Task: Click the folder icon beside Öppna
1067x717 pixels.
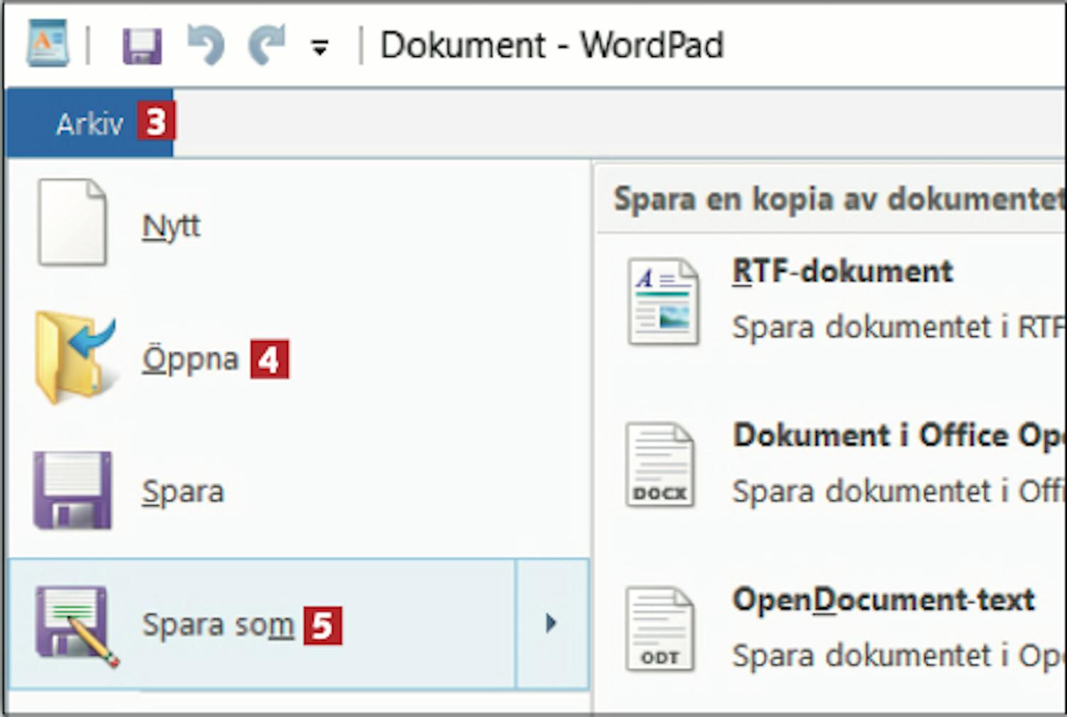Action: (75, 357)
